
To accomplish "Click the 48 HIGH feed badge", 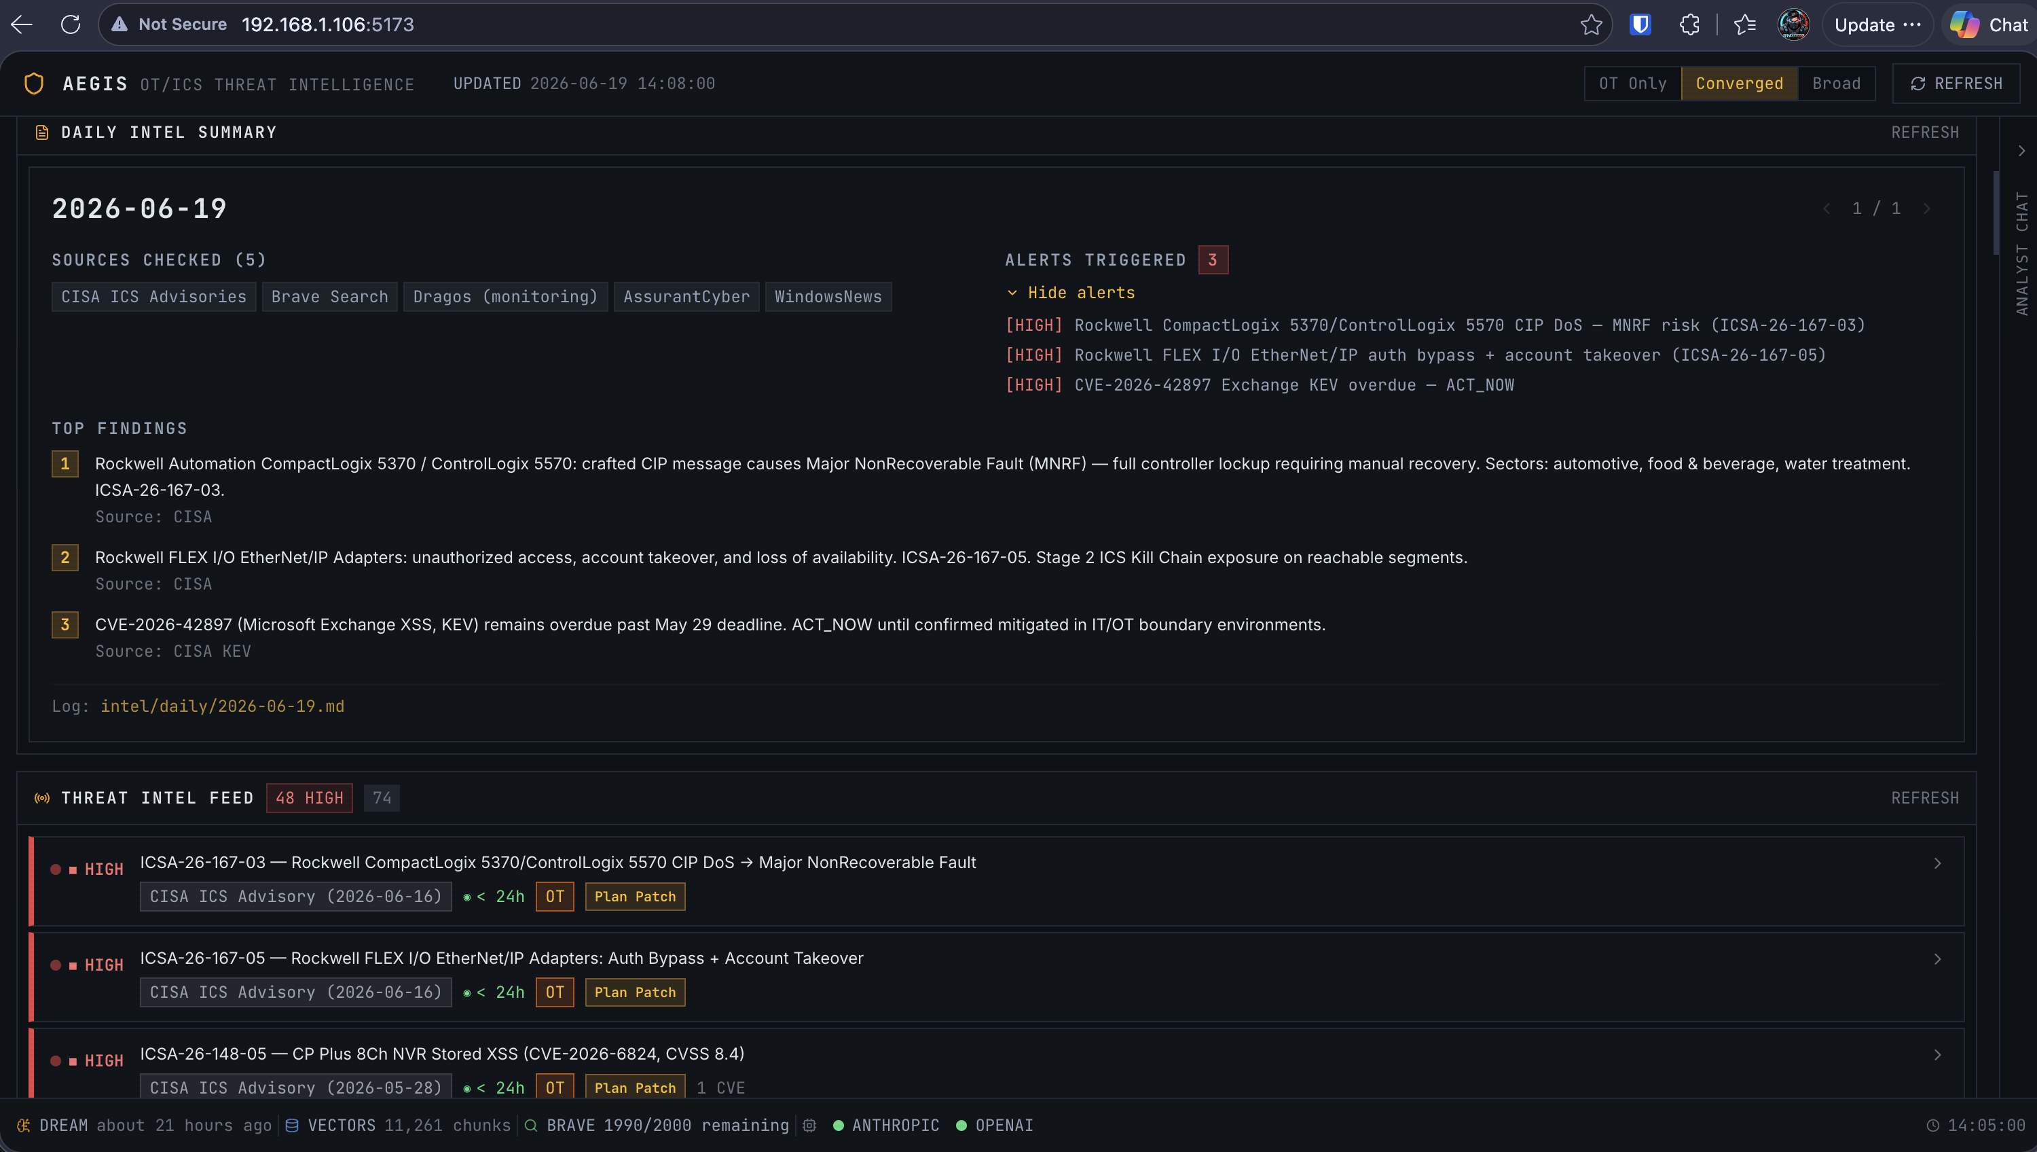I will tap(309, 798).
